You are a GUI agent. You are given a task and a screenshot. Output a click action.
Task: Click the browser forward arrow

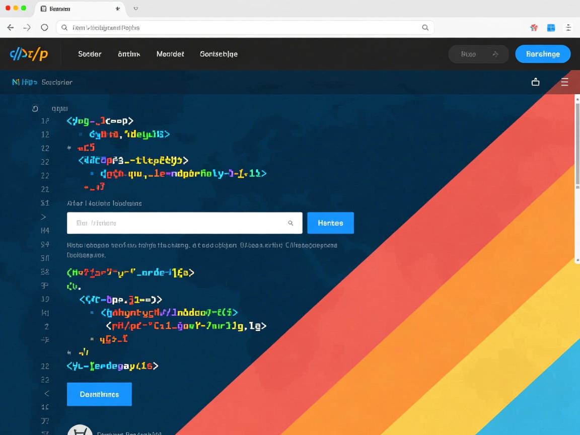(x=27, y=28)
